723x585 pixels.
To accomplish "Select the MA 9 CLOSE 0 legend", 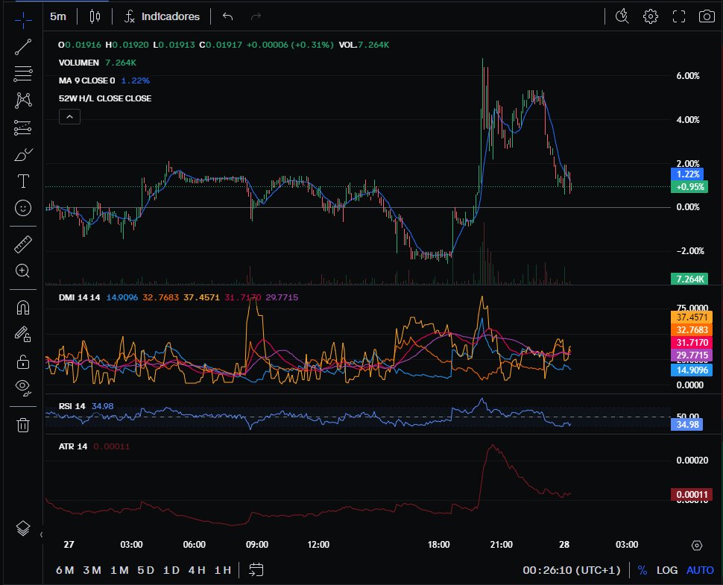I will 86,80.
